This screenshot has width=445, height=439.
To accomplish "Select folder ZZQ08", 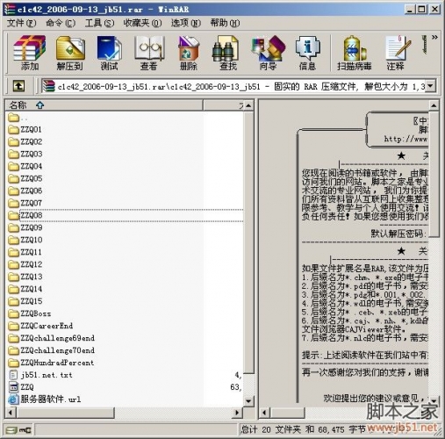I will click(x=25, y=215).
